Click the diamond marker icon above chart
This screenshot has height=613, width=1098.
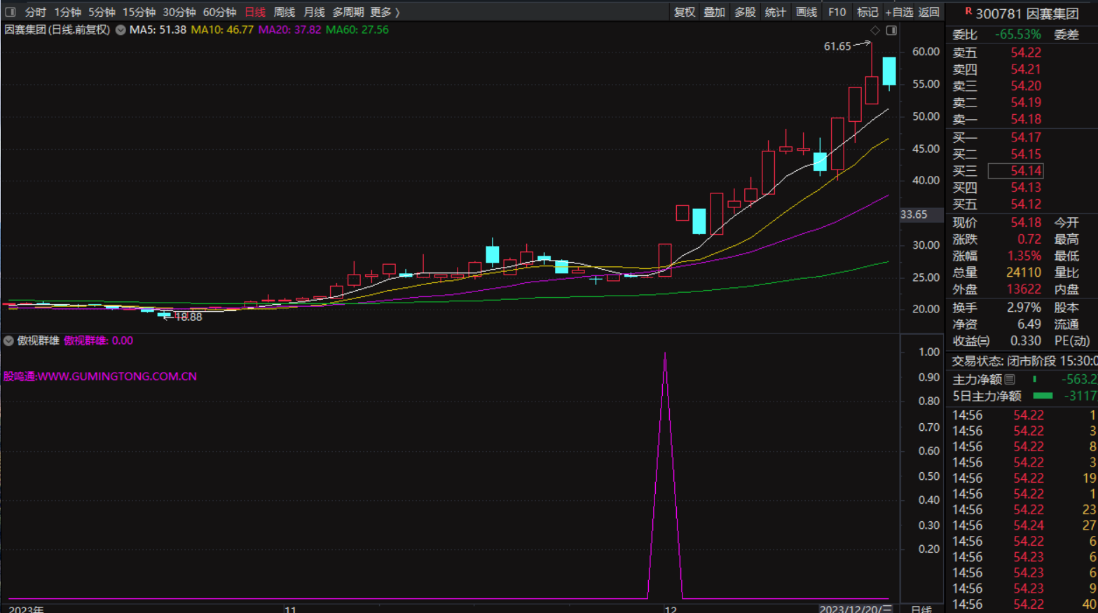click(875, 30)
